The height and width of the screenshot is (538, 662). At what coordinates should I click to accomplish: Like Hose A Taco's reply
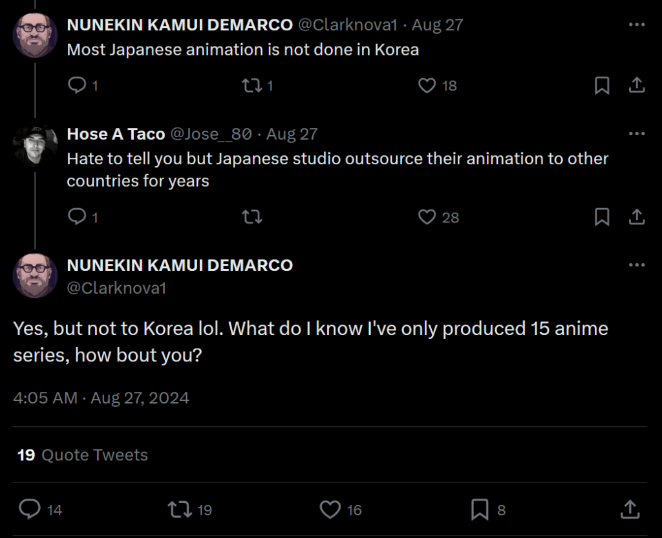pos(427,217)
